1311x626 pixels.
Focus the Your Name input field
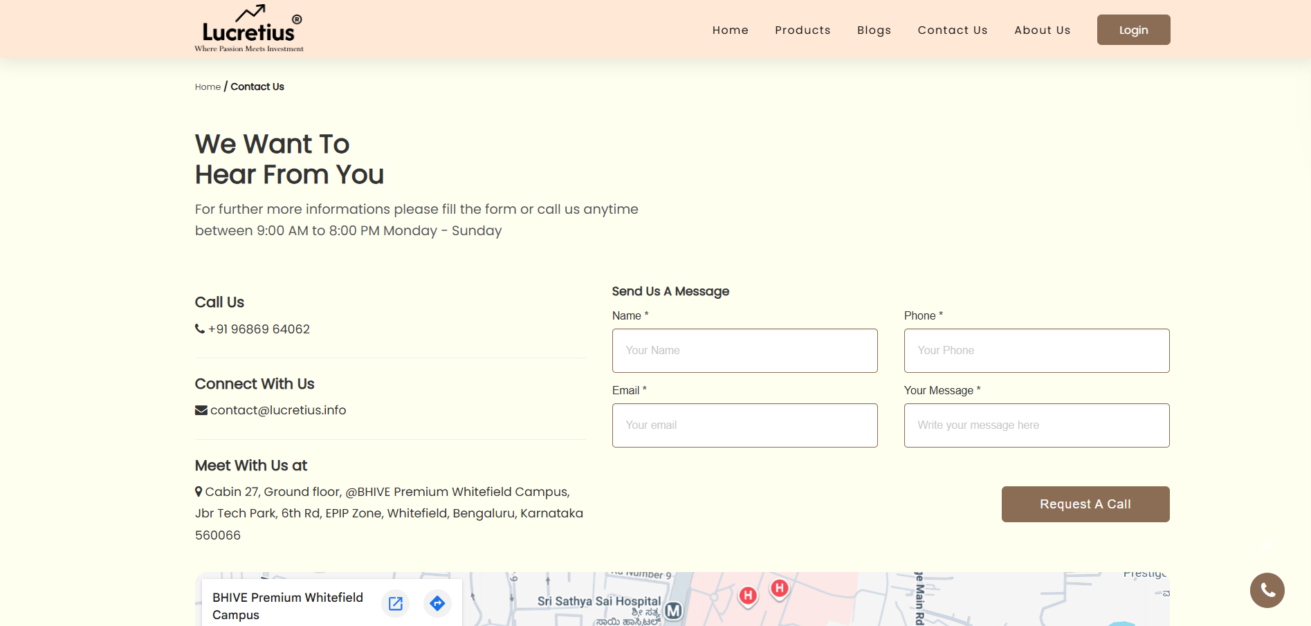[x=744, y=351]
